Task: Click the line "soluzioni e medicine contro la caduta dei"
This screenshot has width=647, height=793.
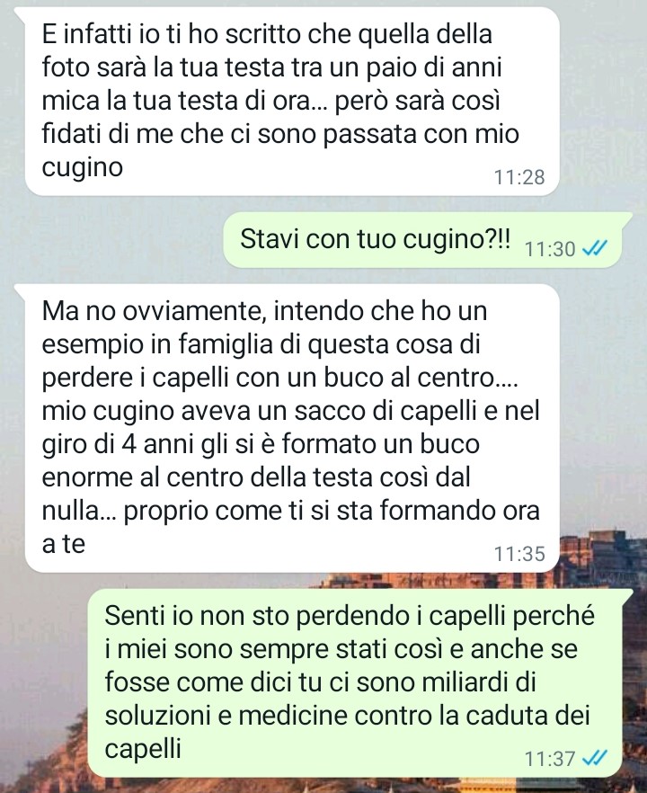Action: coord(347,715)
